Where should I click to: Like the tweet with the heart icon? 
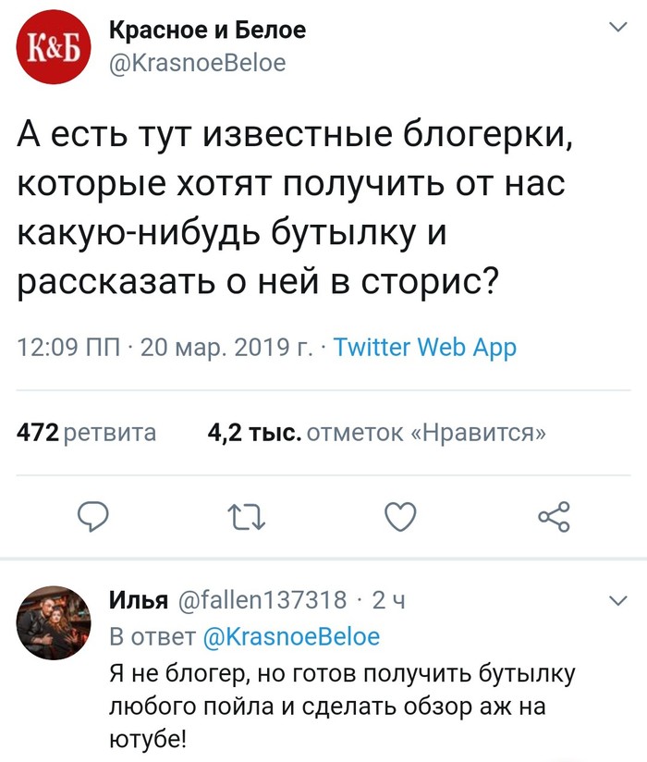click(x=400, y=519)
